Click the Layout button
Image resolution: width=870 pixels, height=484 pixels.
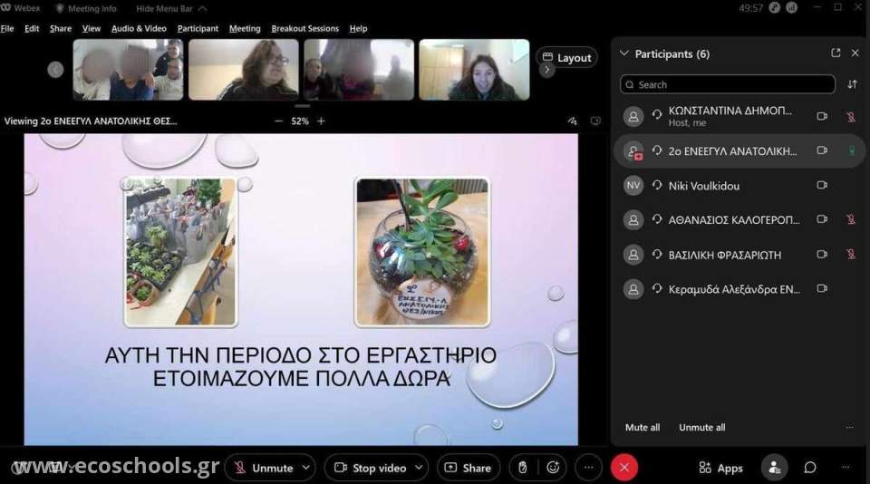pos(566,57)
